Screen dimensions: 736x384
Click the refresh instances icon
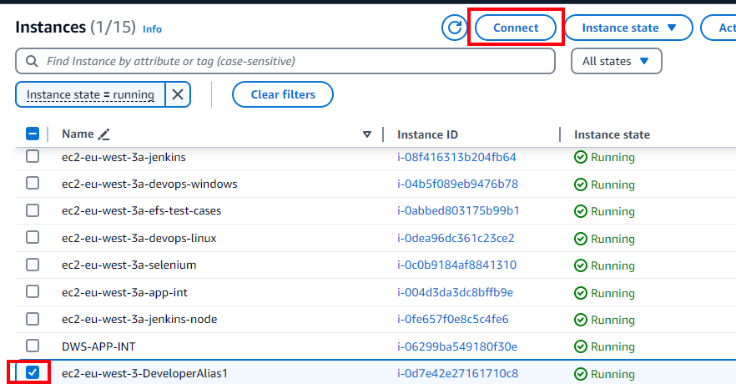(454, 28)
